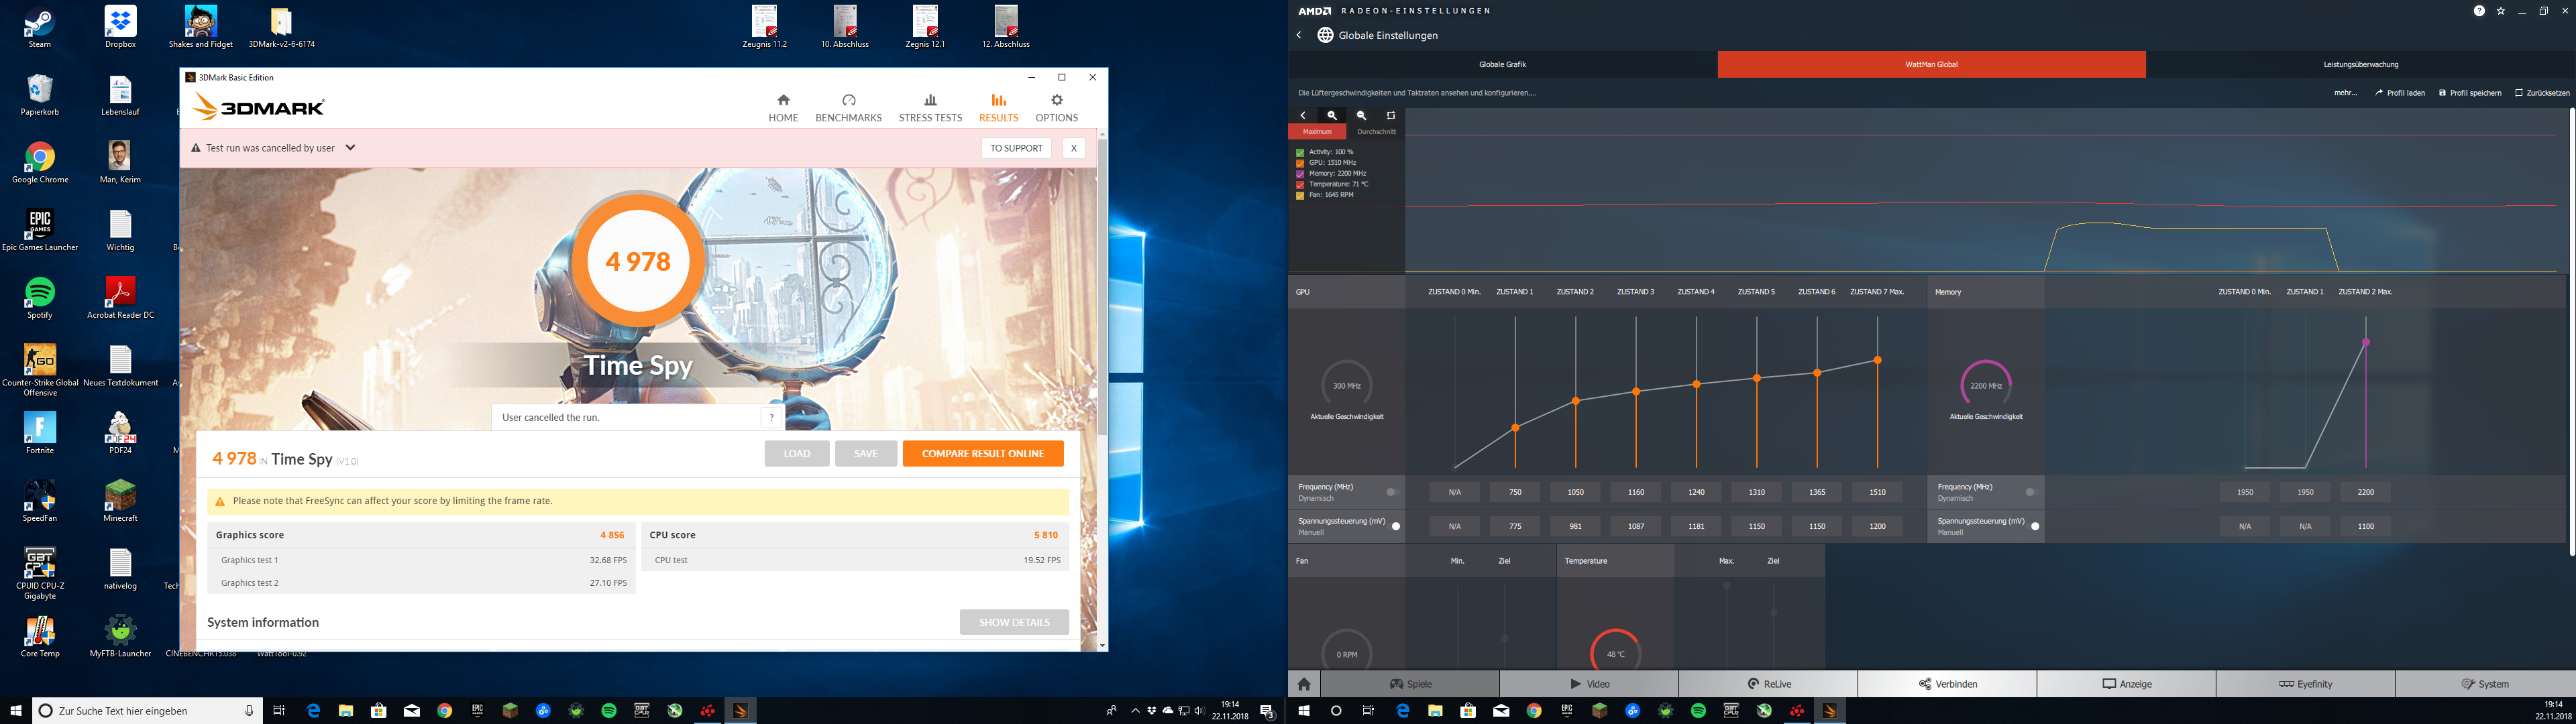Open Radeon settings help question mark icon
This screenshot has height=724, width=2576.
2479,11
